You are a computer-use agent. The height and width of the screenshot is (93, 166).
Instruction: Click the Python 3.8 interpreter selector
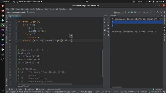coord(134,92)
